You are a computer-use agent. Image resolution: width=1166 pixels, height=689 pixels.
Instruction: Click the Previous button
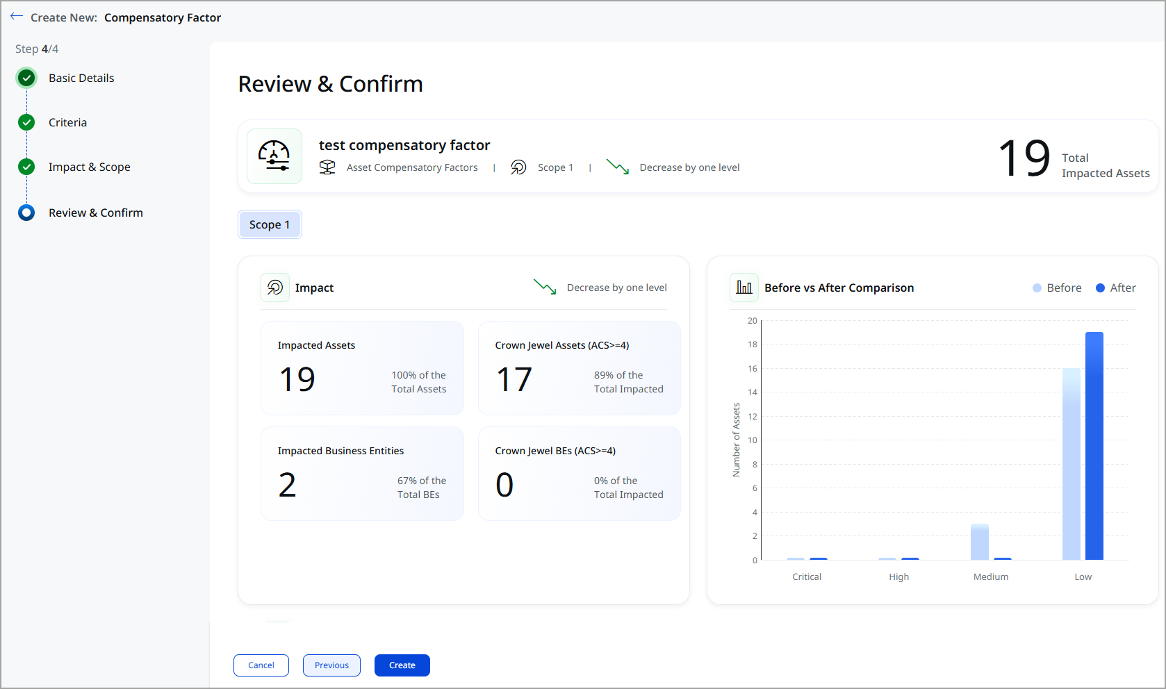(331, 665)
